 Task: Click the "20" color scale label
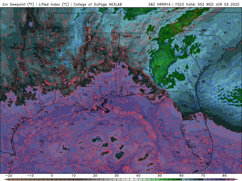[x=95, y=176]
